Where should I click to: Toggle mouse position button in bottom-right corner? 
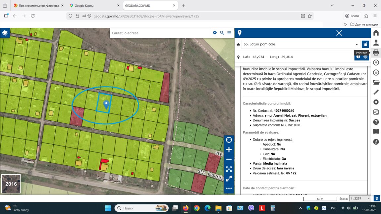click(376, 198)
